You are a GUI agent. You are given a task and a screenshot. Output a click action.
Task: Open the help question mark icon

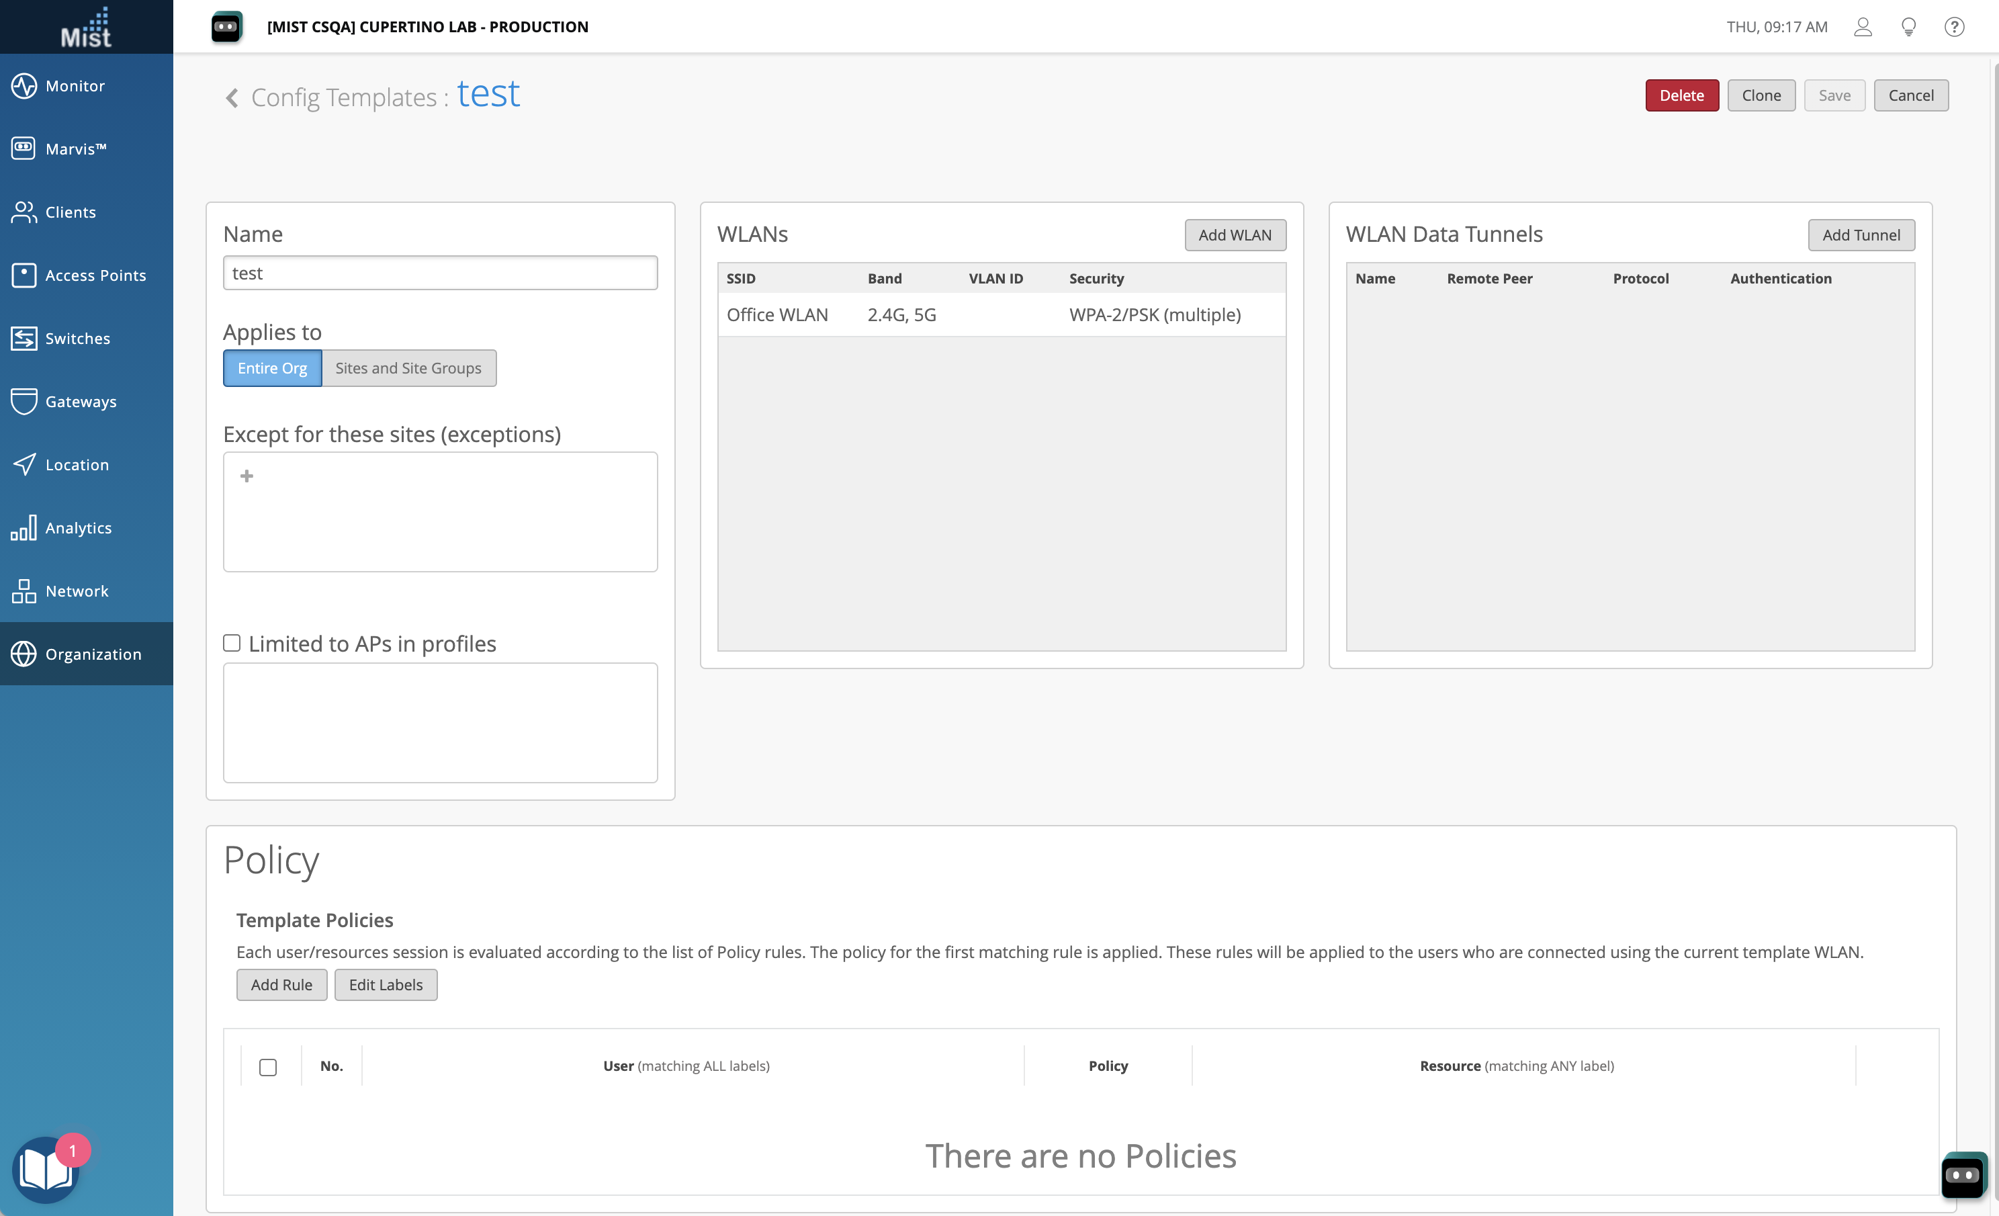tap(1953, 27)
